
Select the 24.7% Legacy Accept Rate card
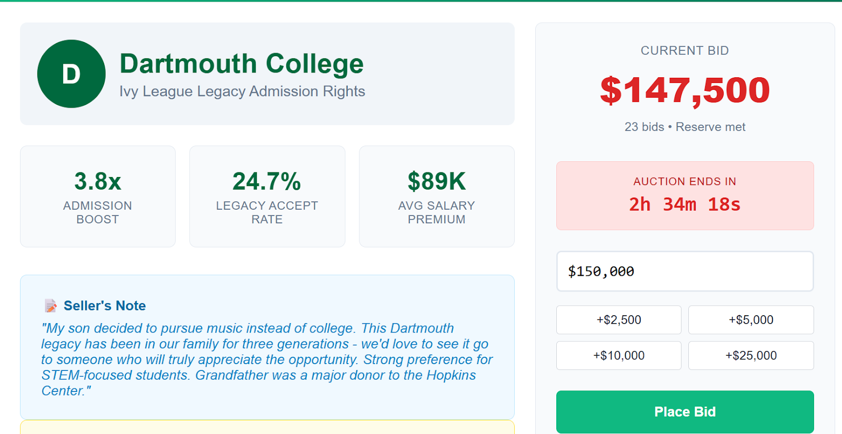267,197
